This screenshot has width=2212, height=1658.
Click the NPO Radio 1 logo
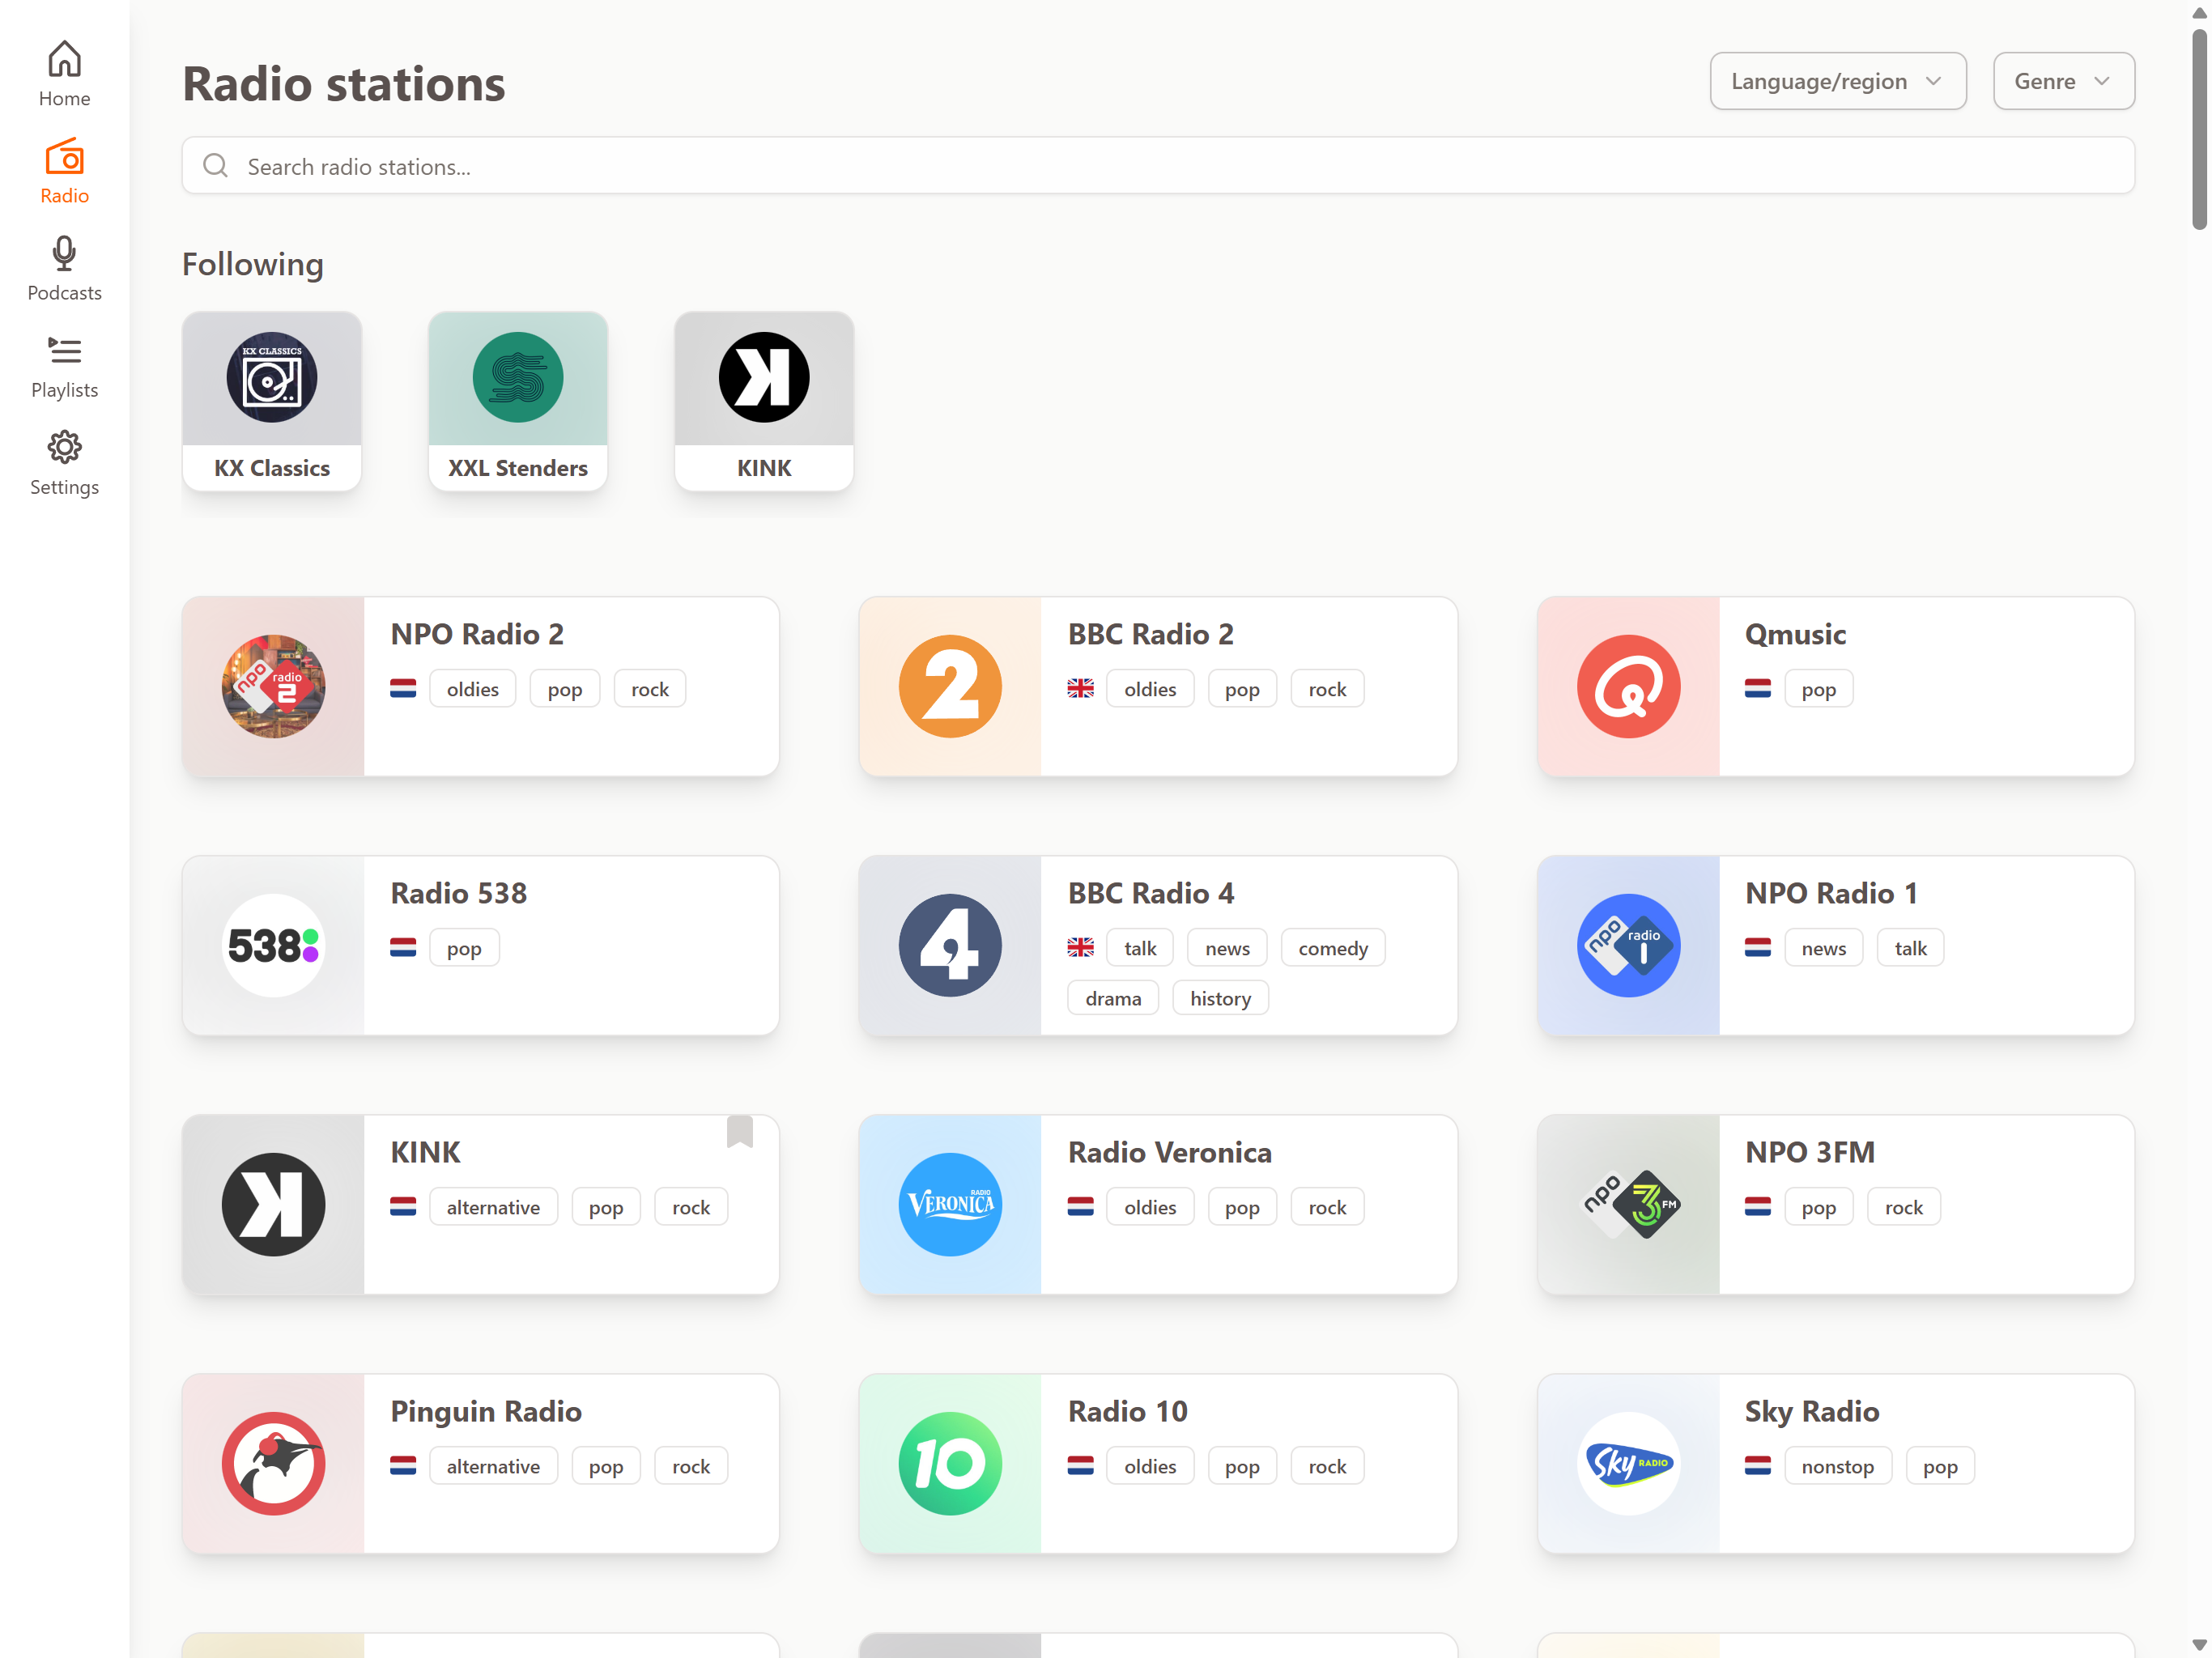click(1628, 945)
